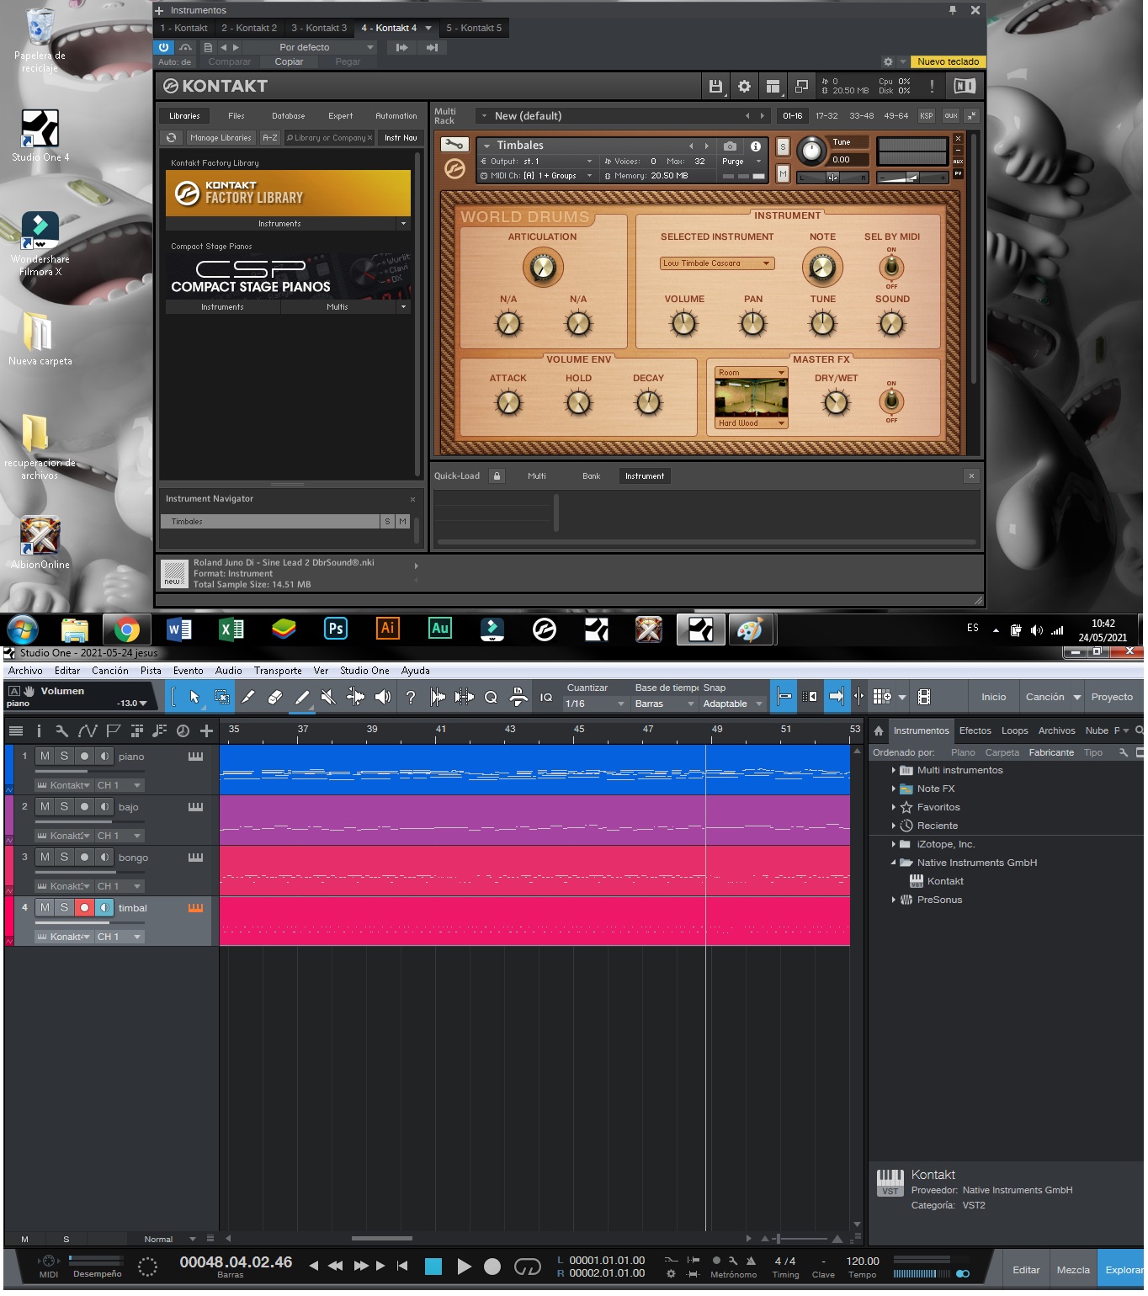1148x1296 pixels.
Task: Open Kontakt save/load disk icon
Action: click(x=716, y=87)
